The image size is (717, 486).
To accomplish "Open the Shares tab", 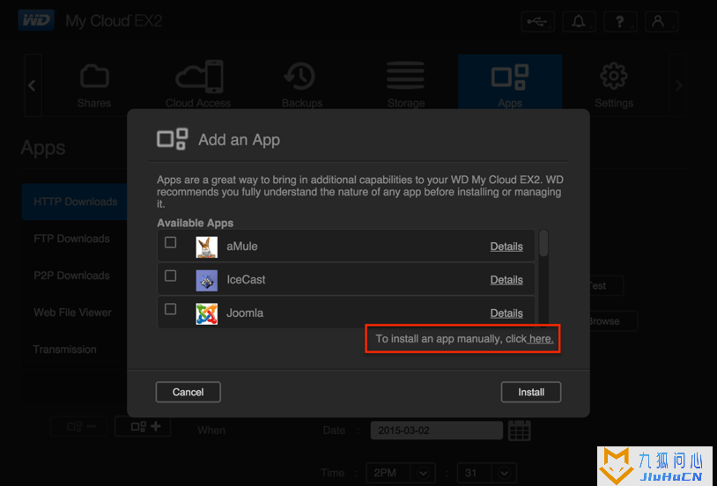I will (x=94, y=85).
